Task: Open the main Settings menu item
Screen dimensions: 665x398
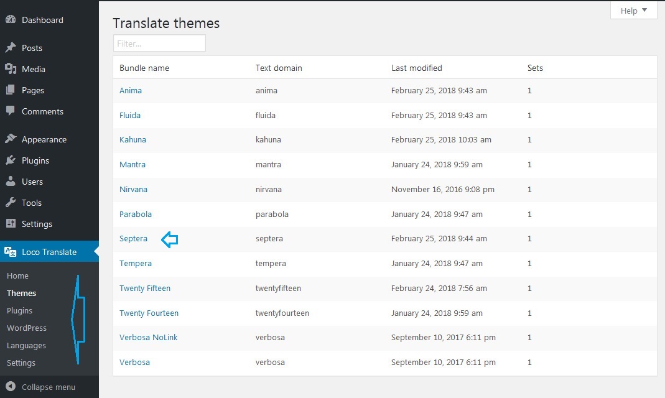Action: pos(37,224)
